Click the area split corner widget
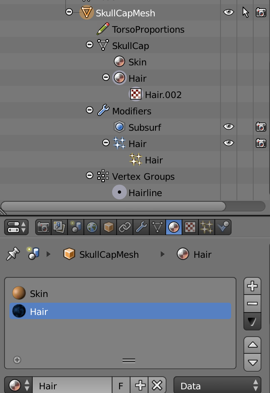 (x=3, y=212)
